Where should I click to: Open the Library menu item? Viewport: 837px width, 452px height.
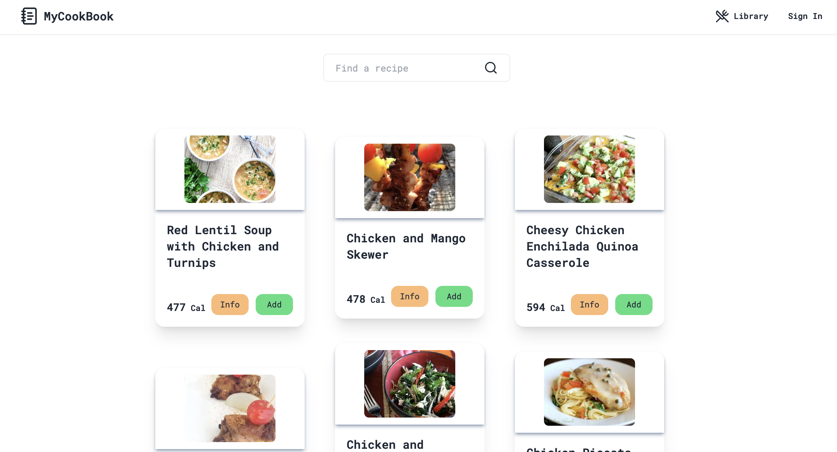click(x=751, y=16)
